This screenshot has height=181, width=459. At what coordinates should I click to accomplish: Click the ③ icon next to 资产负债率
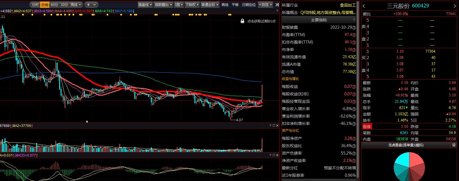(x=354, y=153)
